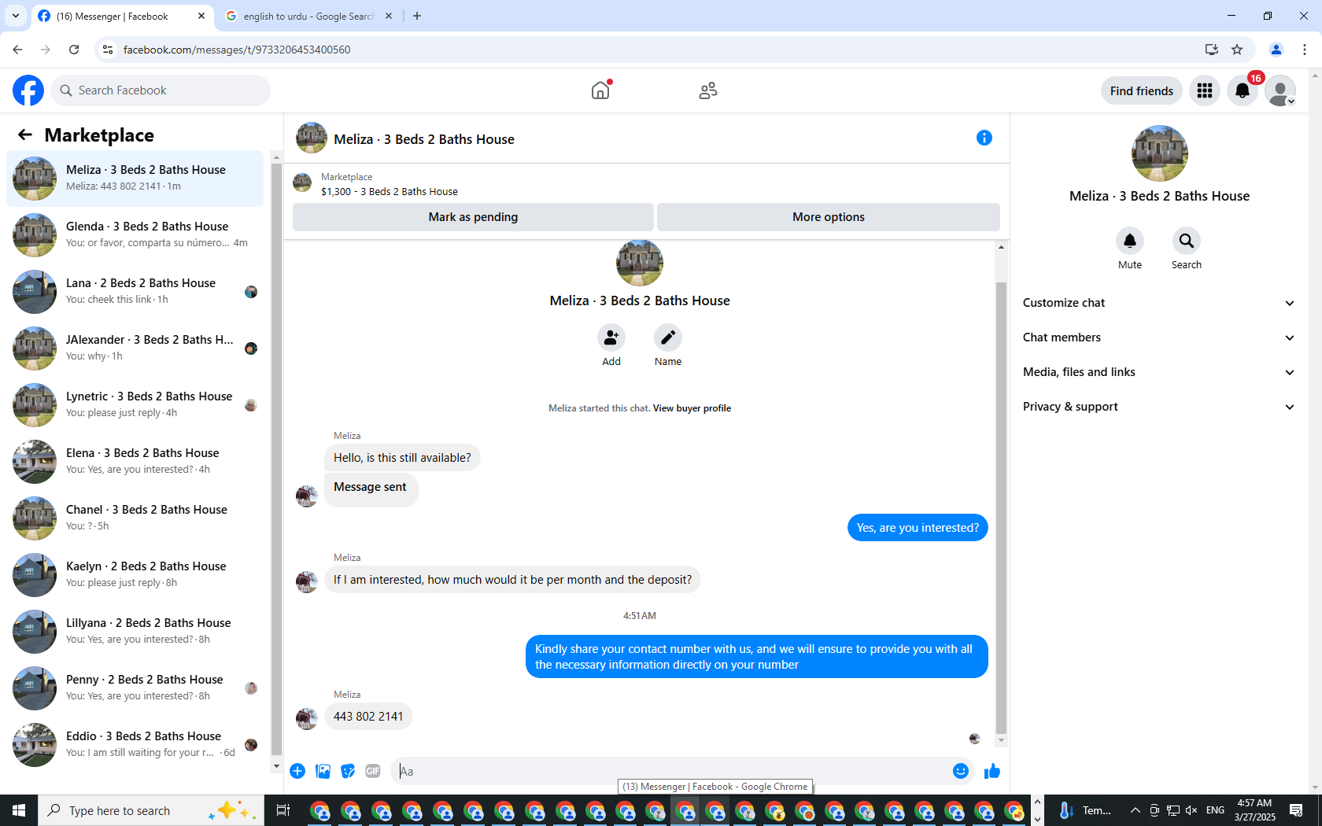Close the english to urdu tab
This screenshot has width=1322, height=826.
click(389, 16)
